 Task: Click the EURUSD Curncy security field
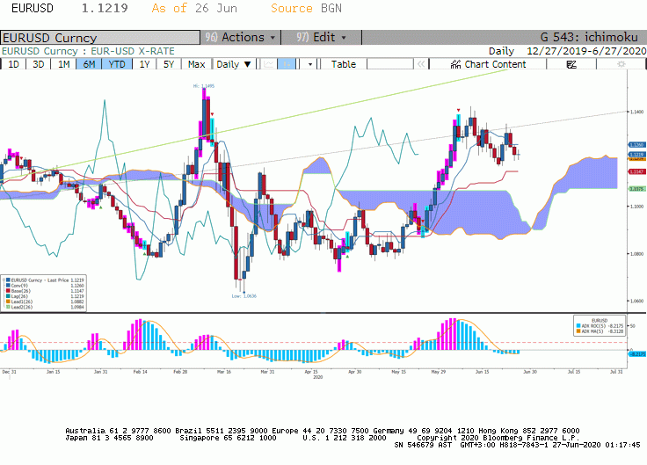100,38
